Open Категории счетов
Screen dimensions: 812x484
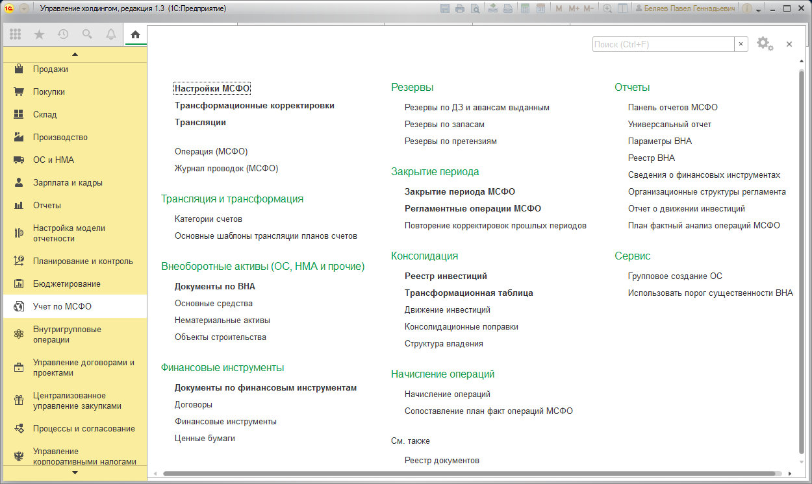pyautogui.click(x=209, y=219)
